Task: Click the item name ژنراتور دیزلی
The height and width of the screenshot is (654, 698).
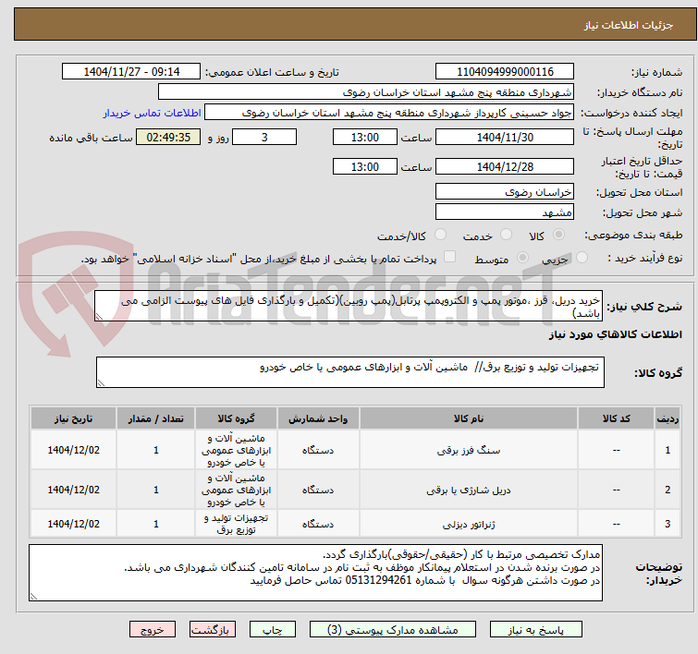Action: [x=469, y=525]
